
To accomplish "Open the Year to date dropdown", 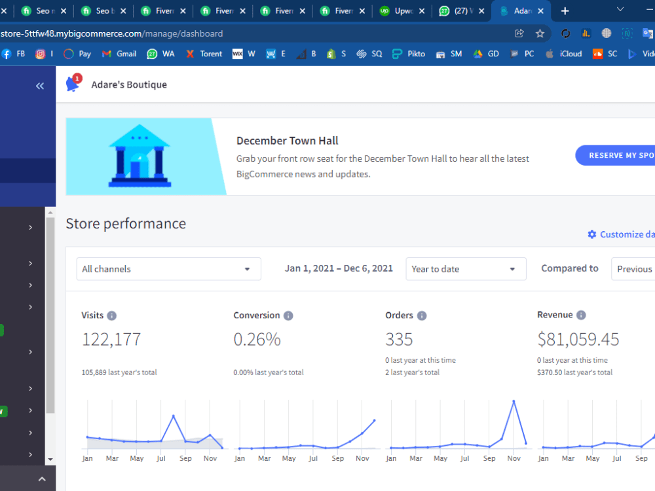I will [466, 269].
